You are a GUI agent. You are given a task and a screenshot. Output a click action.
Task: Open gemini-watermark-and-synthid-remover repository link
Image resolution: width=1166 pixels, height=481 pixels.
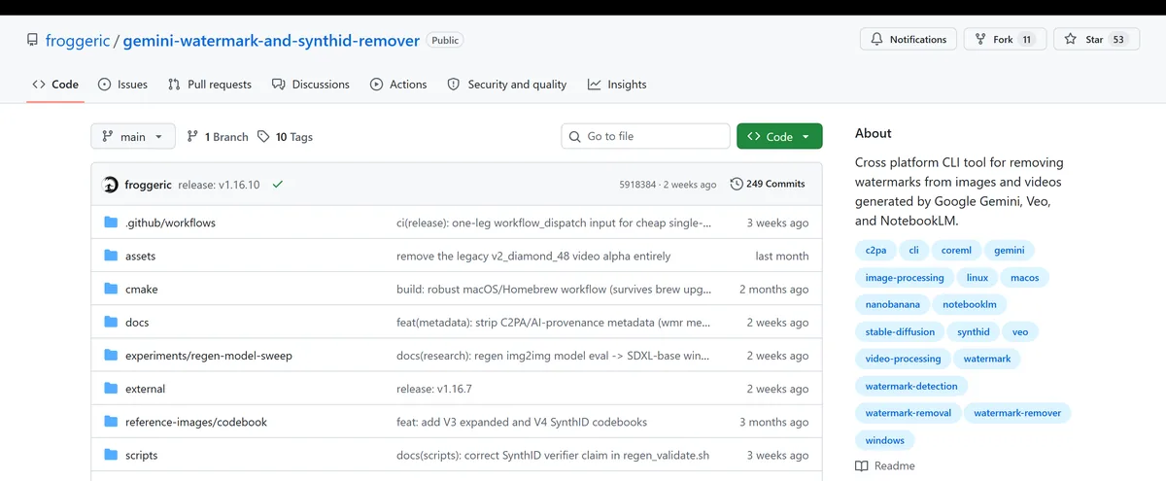point(271,41)
